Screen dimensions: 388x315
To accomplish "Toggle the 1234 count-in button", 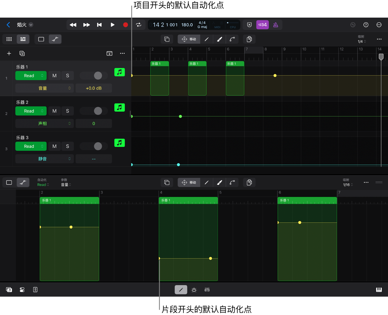I will [x=262, y=25].
